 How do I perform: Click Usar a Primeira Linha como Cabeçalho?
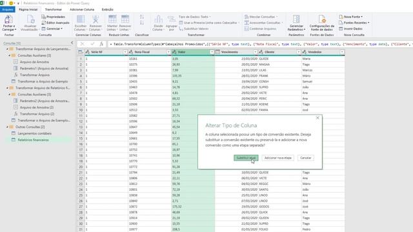[209, 23]
